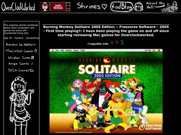Viewport: 181px width, 135px height.
Task: Click the pixel character avatar in the header
Action: [45, 7]
